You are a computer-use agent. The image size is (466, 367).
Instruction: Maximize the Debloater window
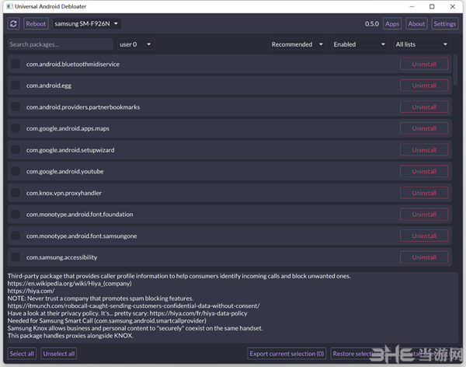(432, 6)
